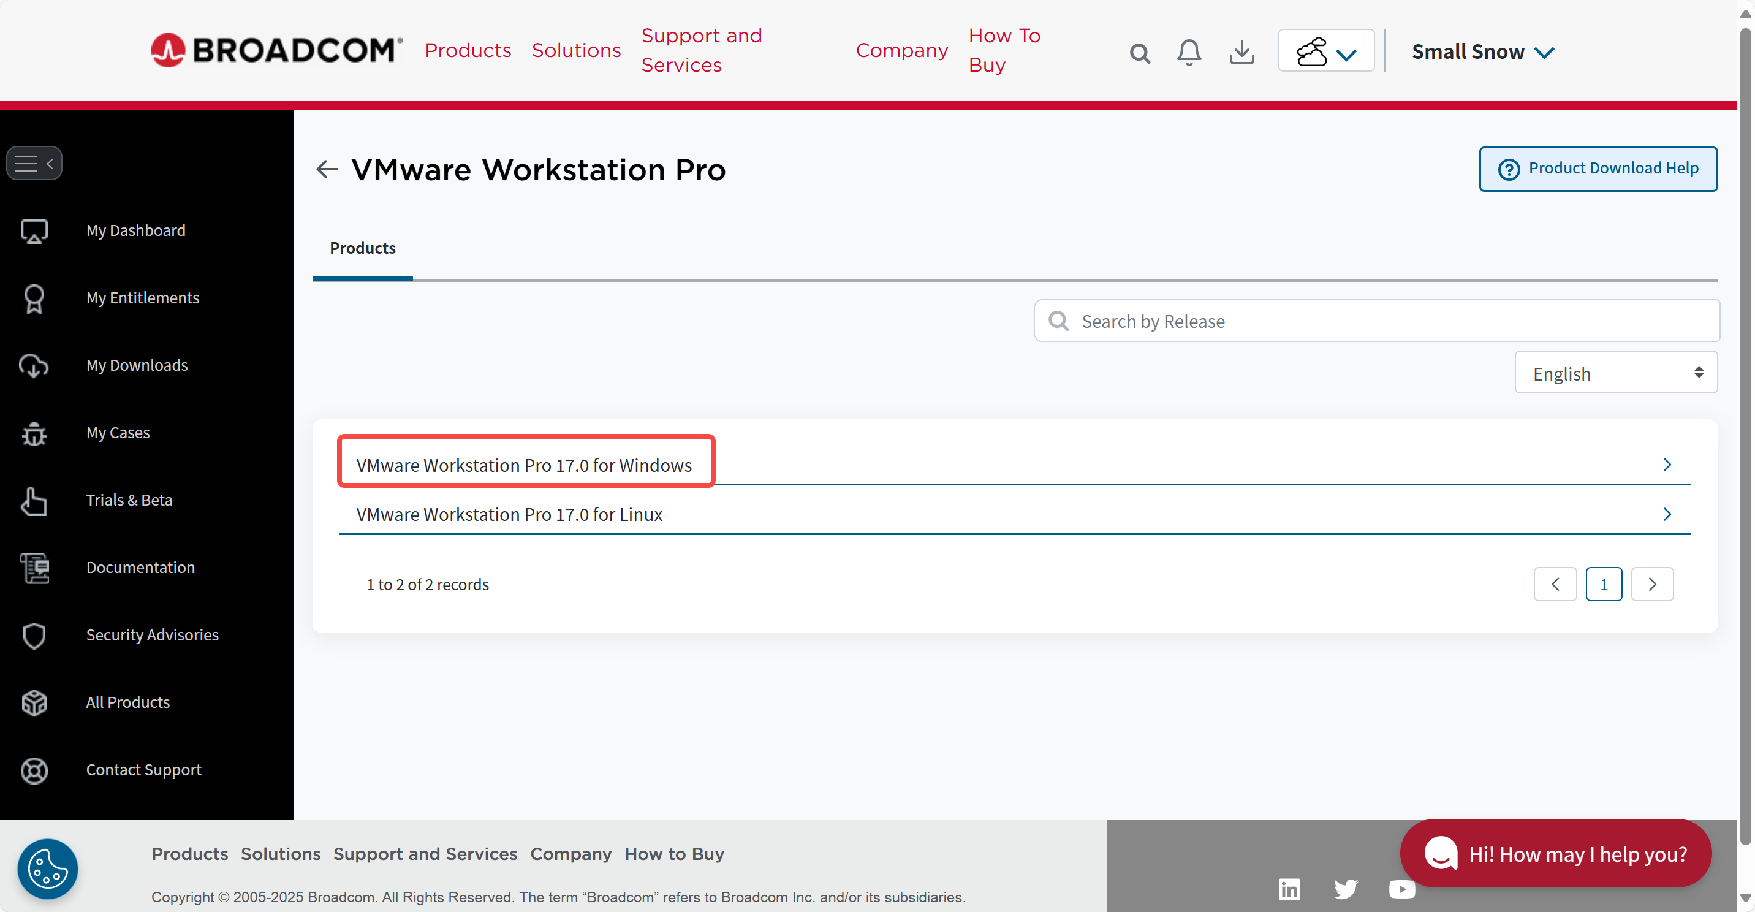Click the Security Advisories shield icon

tap(34, 636)
